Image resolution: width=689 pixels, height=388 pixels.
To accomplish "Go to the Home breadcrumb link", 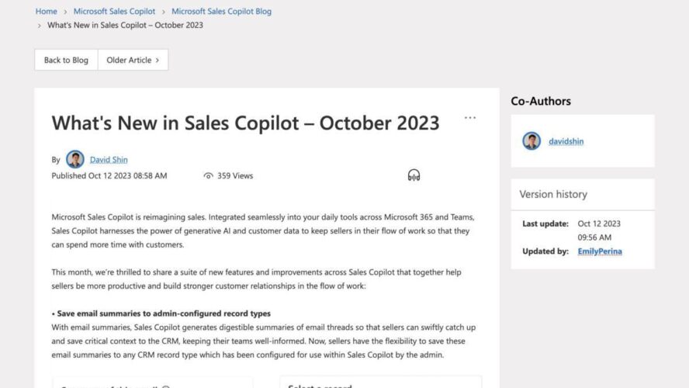I will 46,12.
